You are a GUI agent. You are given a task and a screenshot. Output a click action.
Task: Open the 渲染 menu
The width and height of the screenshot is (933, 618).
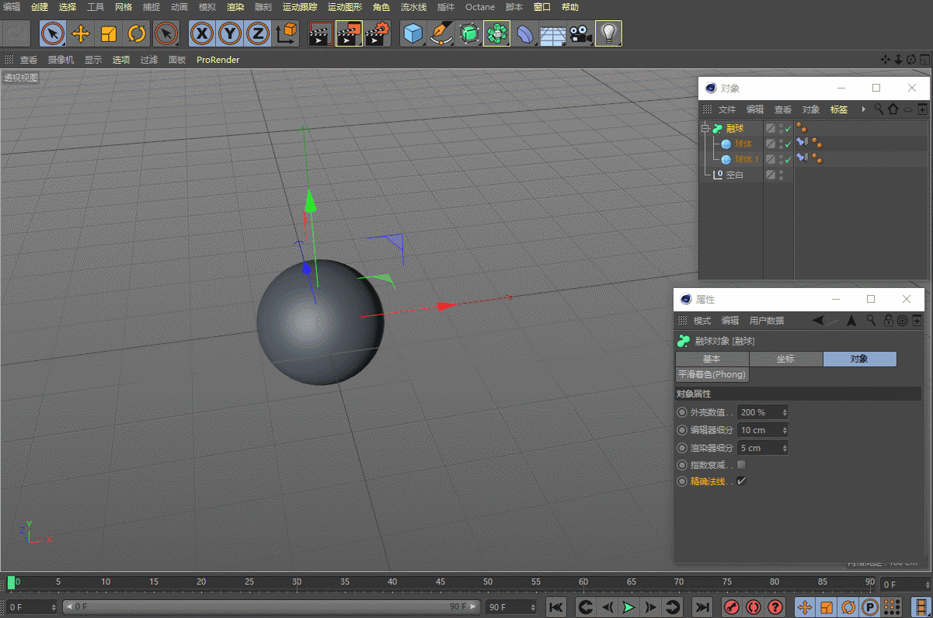point(235,7)
